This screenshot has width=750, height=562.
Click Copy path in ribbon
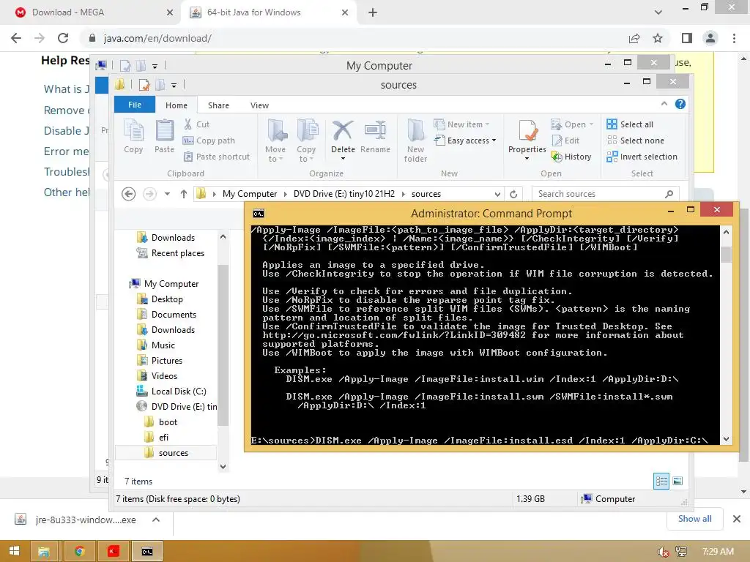[209, 140]
